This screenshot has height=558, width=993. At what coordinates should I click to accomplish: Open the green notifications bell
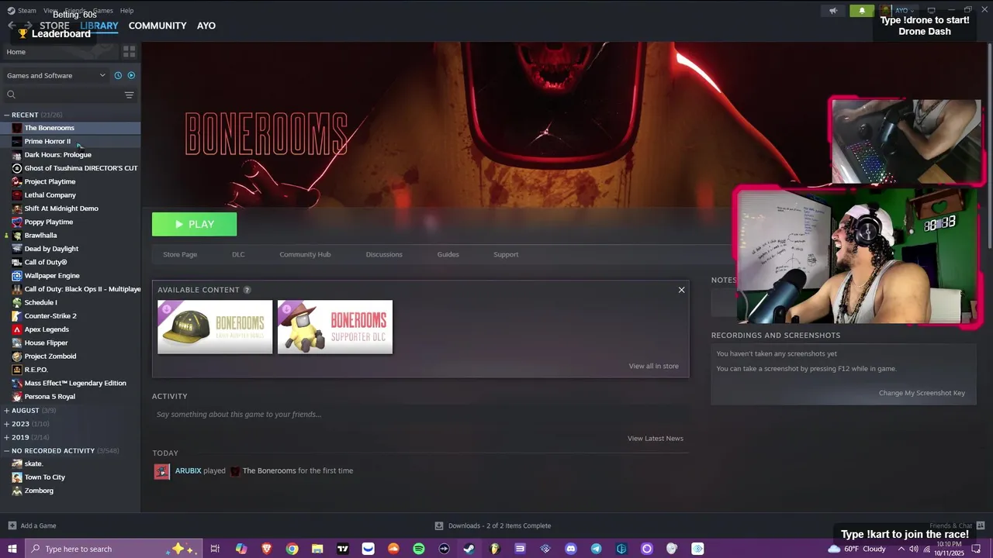point(862,11)
